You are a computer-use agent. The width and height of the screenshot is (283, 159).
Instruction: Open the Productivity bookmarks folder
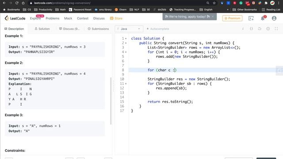pyautogui.click(x=43, y=10)
